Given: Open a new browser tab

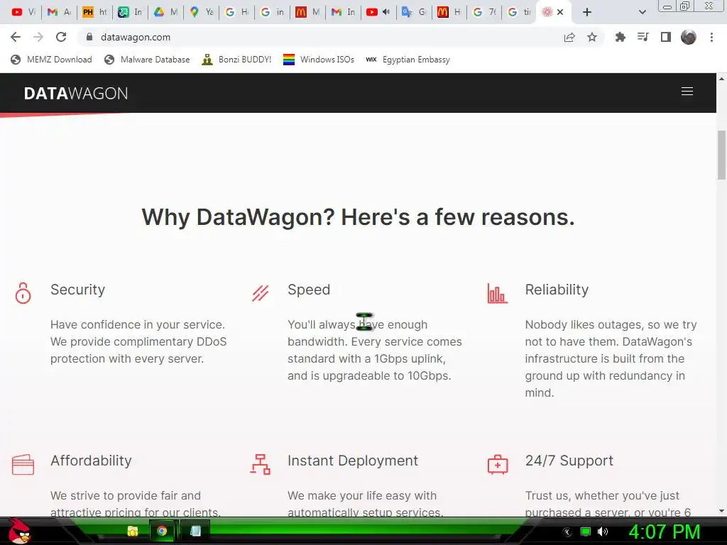Looking at the screenshot, I should point(587,12).
